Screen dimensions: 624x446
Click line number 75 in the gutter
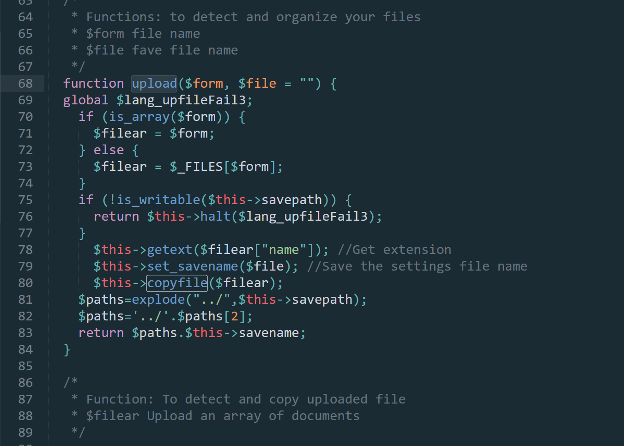(x=25, y=200)
